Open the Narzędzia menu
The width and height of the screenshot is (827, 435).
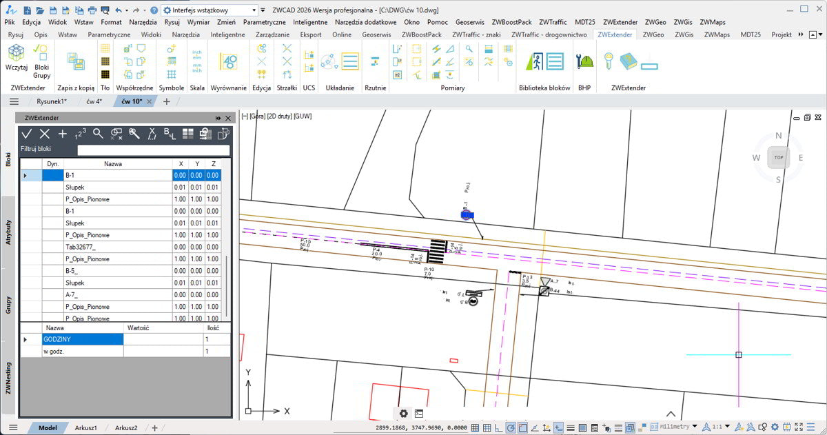point(143,22)
